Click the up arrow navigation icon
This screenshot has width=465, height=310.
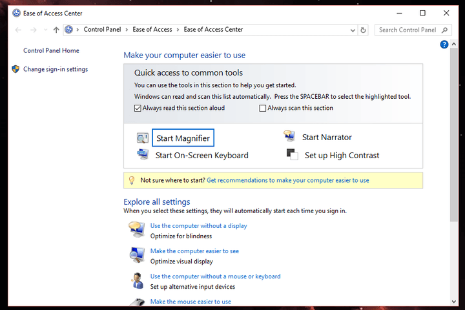coord(56,30)
